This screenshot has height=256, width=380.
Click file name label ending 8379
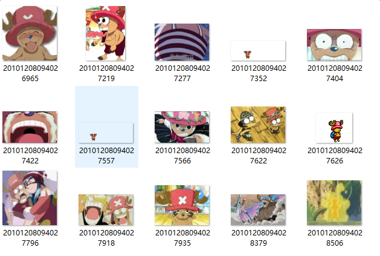259,238
